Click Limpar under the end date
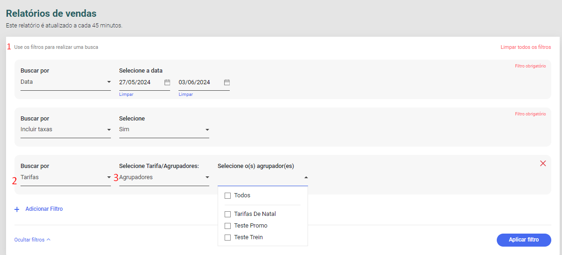The width and height of the screenshot is (562, 255). coord(185,94)
